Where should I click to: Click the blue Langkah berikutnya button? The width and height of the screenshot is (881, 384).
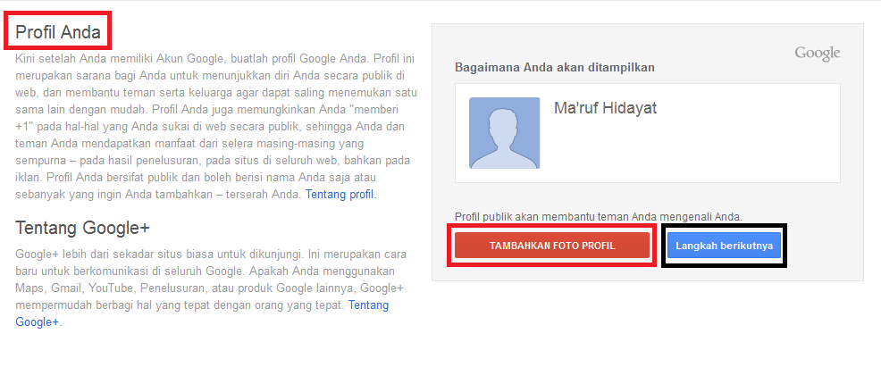725,246
